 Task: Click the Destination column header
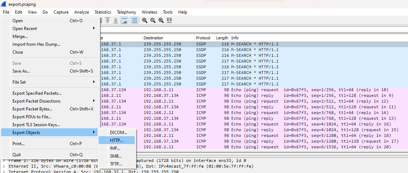(x=154, y=38)
